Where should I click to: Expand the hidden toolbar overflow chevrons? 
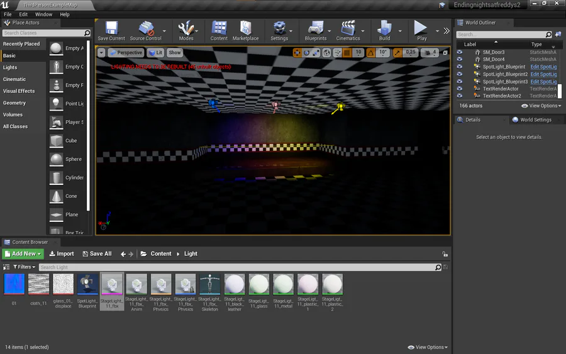click(447, 31)
